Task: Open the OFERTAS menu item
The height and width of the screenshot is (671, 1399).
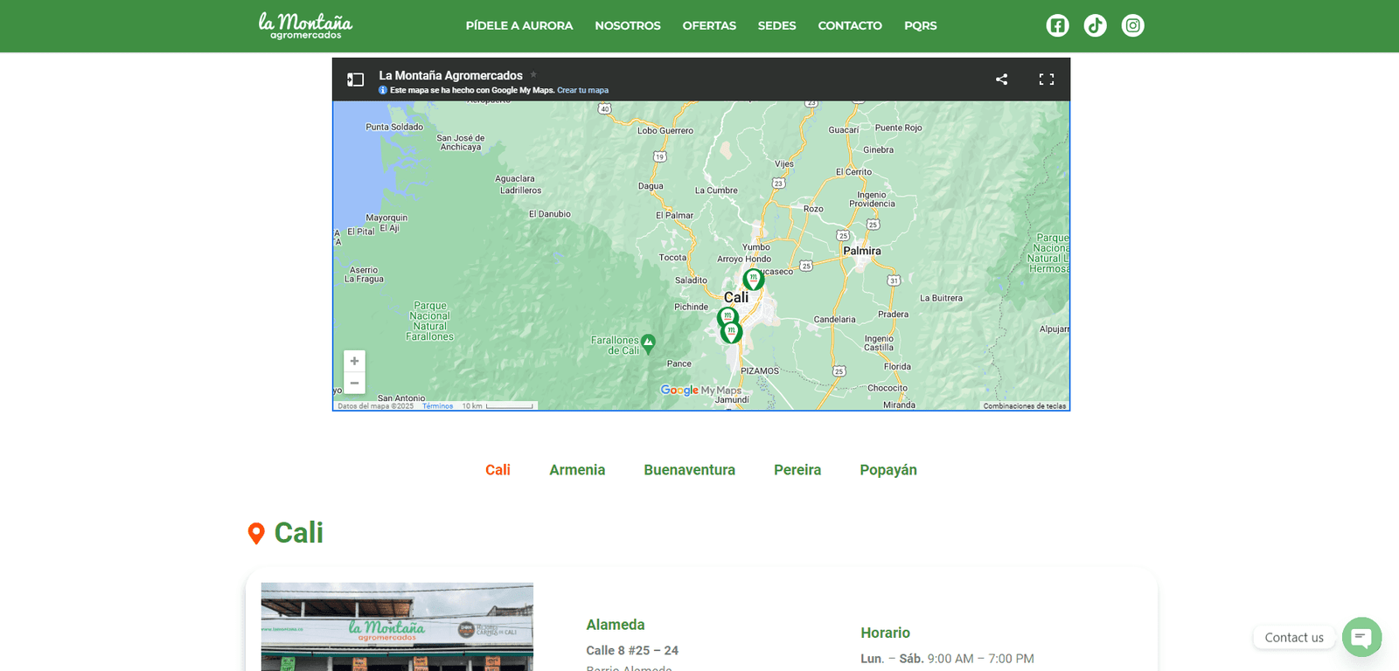Action: pyautogui.click(x=709, y=25)
